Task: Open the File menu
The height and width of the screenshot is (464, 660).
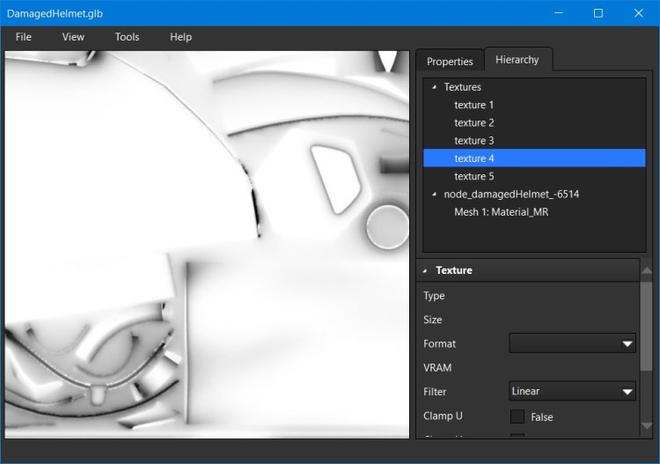Action: tap(24, 37)
